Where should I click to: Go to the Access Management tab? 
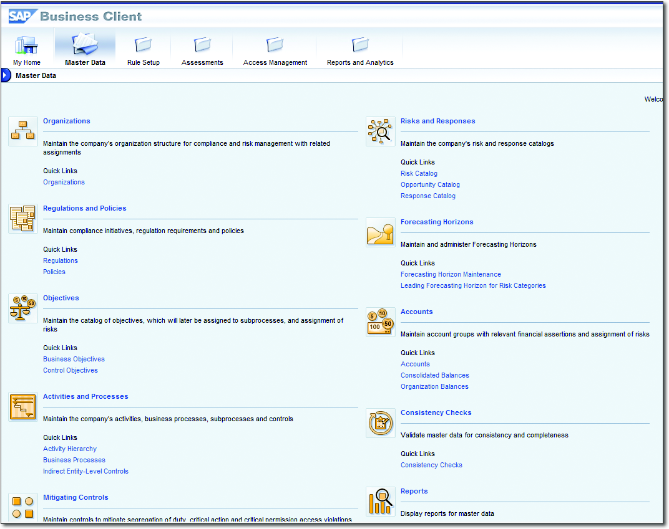(275, 49)
